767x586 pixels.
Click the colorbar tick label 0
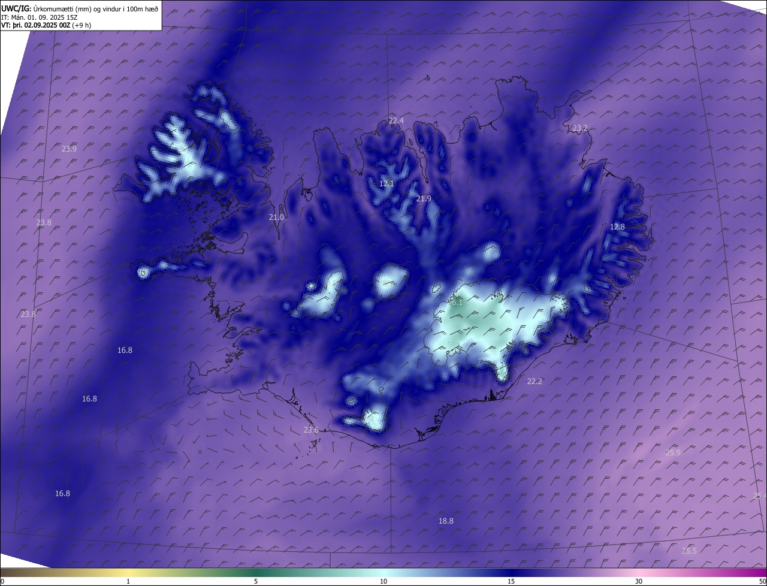pos(2,581)
